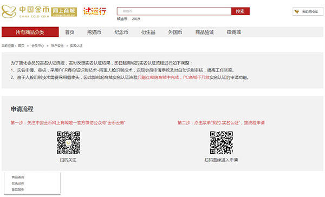Click 账户安全 in the breadcrumb

[x=57, y=45]
